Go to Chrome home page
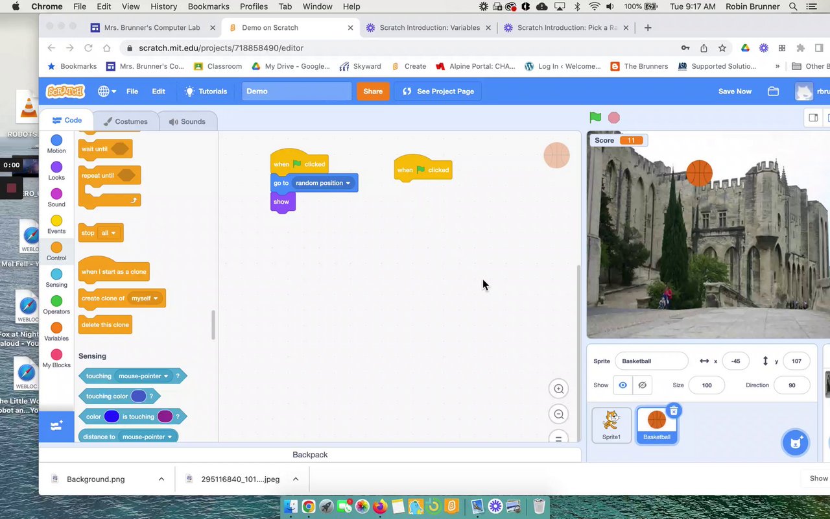Viewport: 830px width, 519px height. click(106, 48)
